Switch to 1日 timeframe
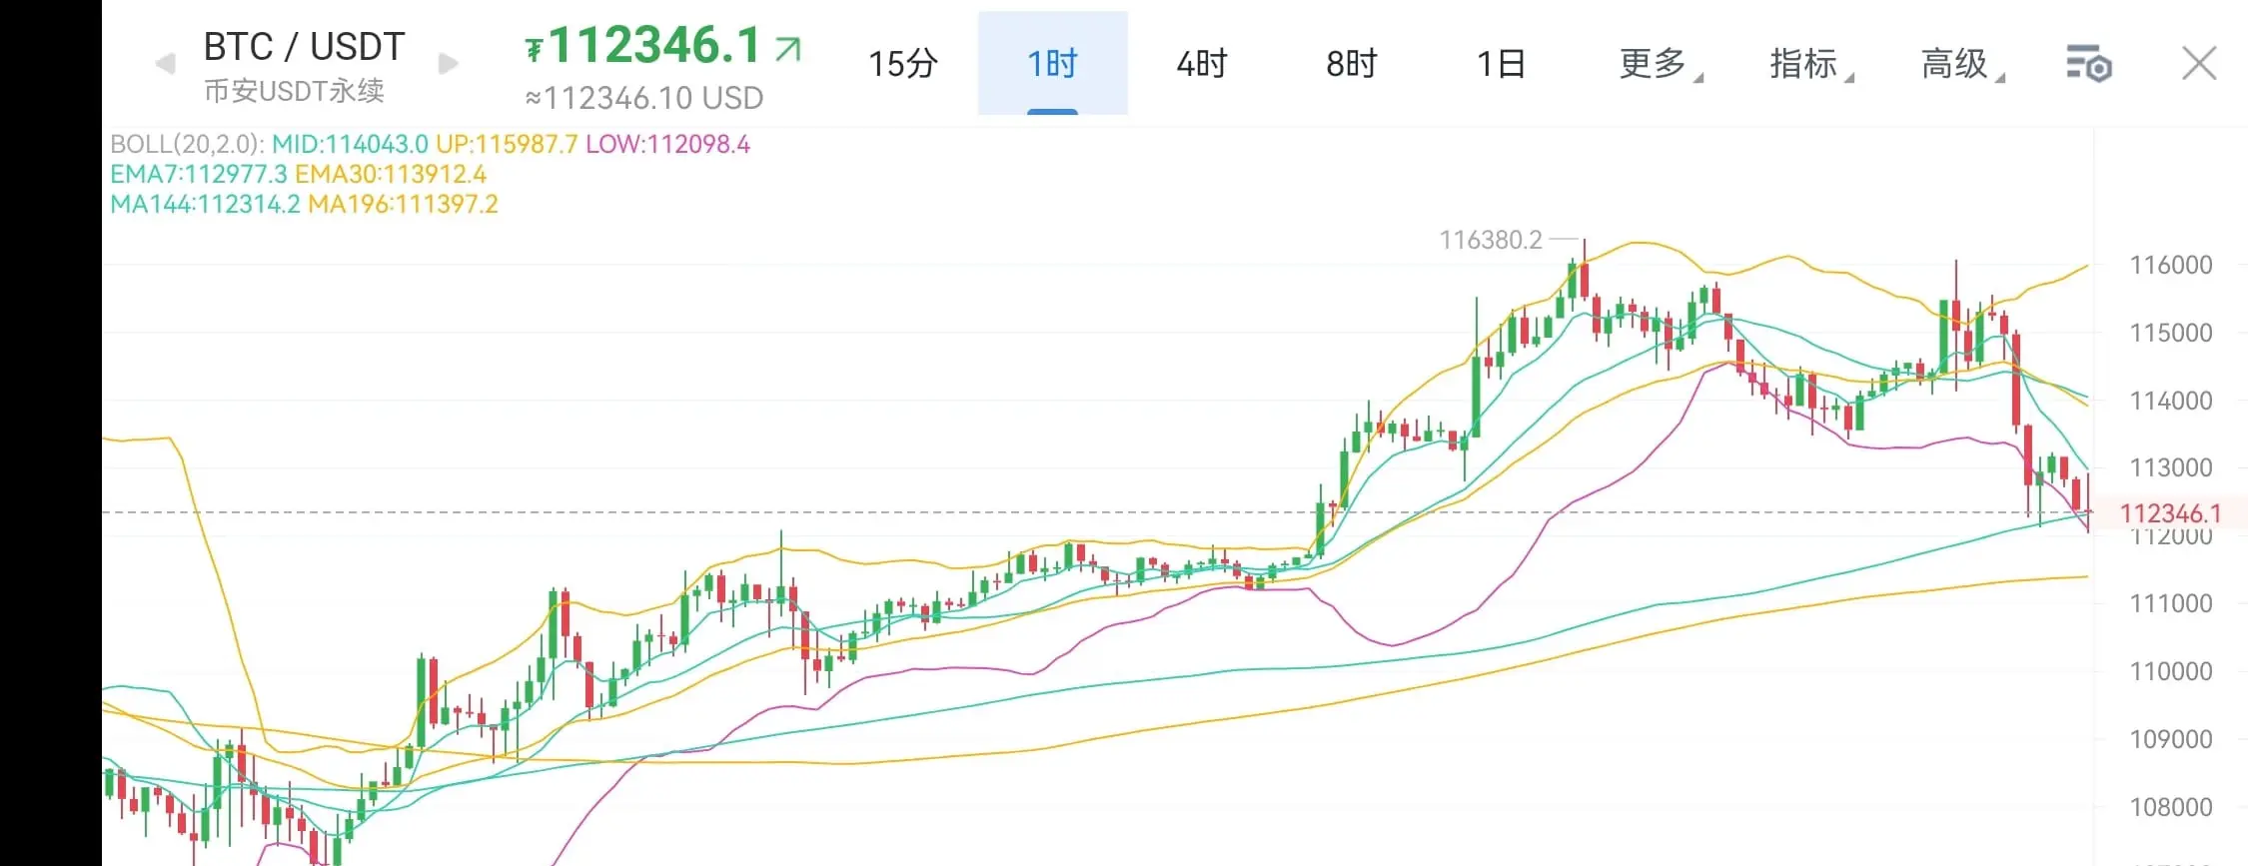This screenshot has width=2248, height=866. point(1502,64)
